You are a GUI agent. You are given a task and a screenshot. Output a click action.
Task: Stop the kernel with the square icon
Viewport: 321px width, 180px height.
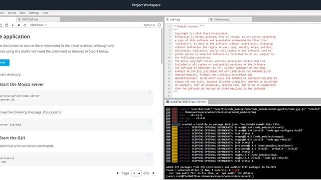pos(19,25)
